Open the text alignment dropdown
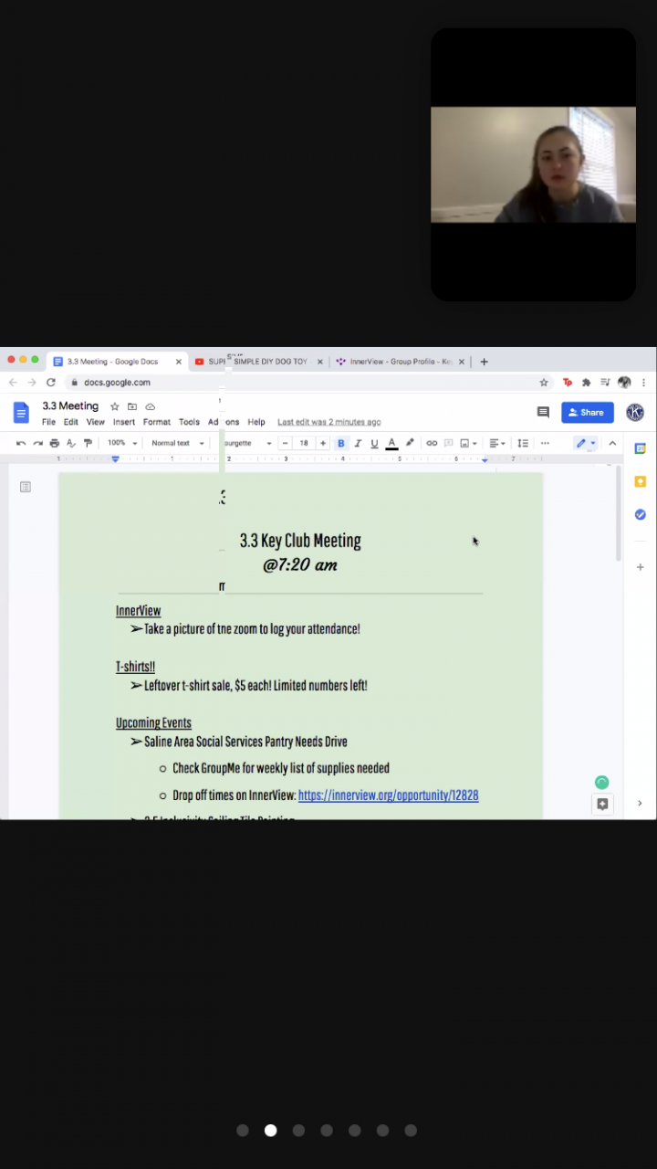The image size is (657, 1169). pos(496,443)
